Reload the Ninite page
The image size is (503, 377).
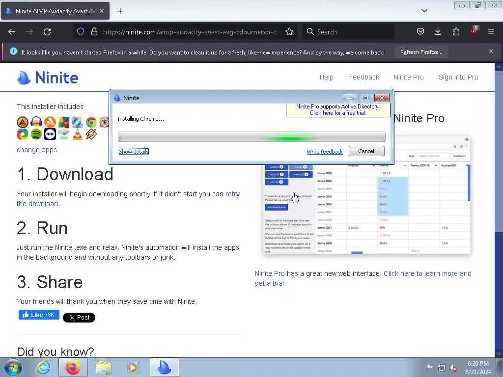[x=47, y=32]
